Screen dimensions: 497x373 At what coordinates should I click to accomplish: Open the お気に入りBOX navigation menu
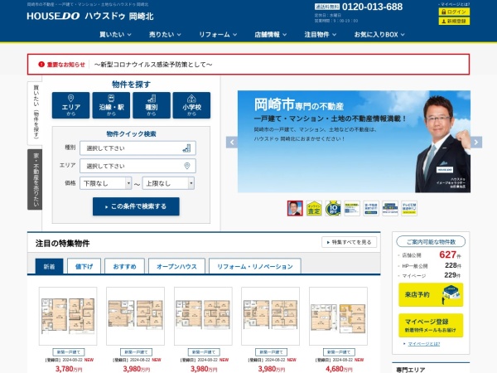[x=379, y=35]
